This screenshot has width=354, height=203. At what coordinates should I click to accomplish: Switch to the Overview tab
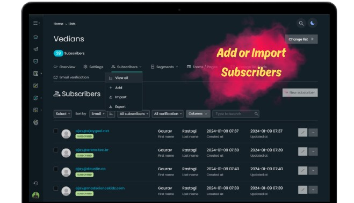pyautogui.click(x=64, y=67)
